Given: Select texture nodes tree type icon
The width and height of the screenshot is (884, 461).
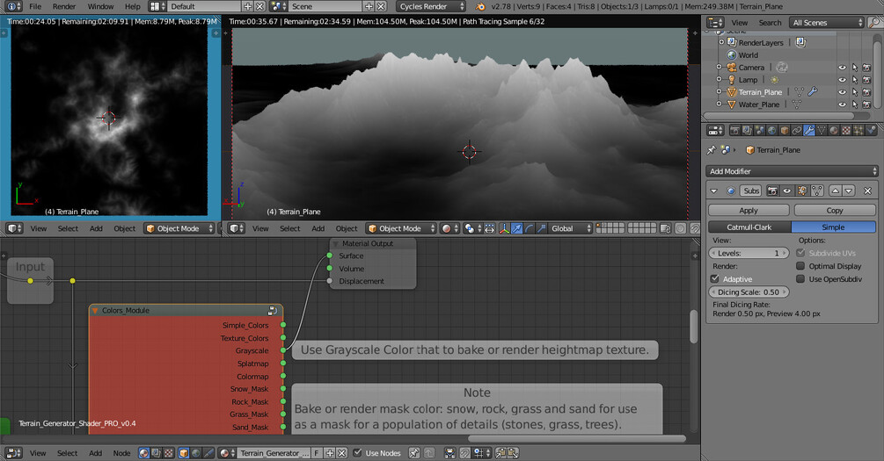Looking at the screenshot, I should (168, 453).
